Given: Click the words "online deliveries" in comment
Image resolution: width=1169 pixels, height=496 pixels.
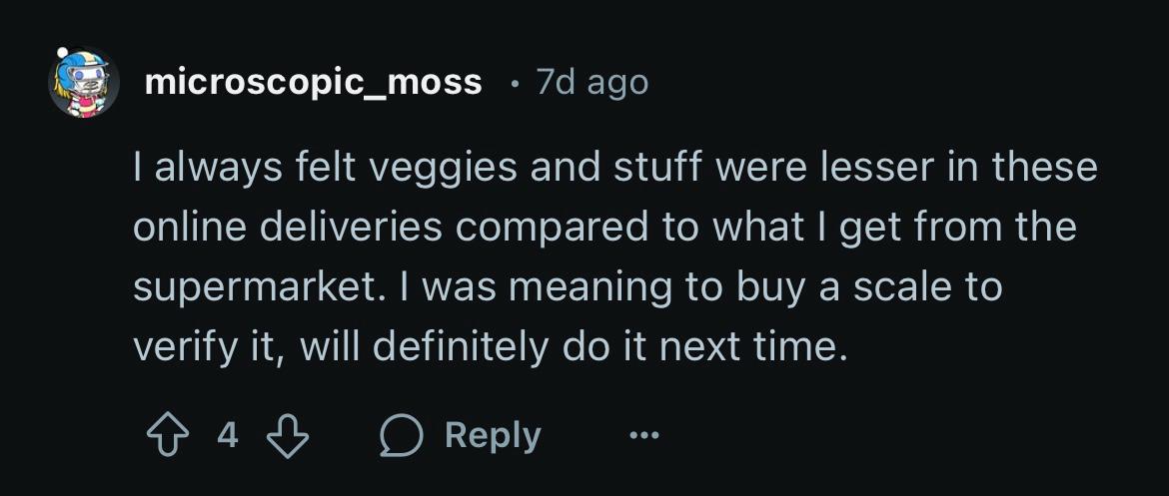Looking at the screenshot, I should tap(288, 228).
